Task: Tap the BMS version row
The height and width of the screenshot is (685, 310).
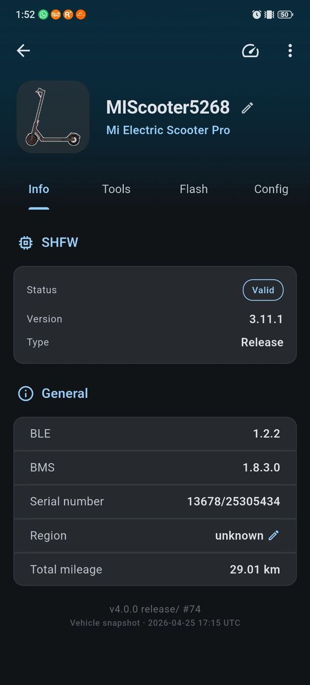Action: [155, 467]
